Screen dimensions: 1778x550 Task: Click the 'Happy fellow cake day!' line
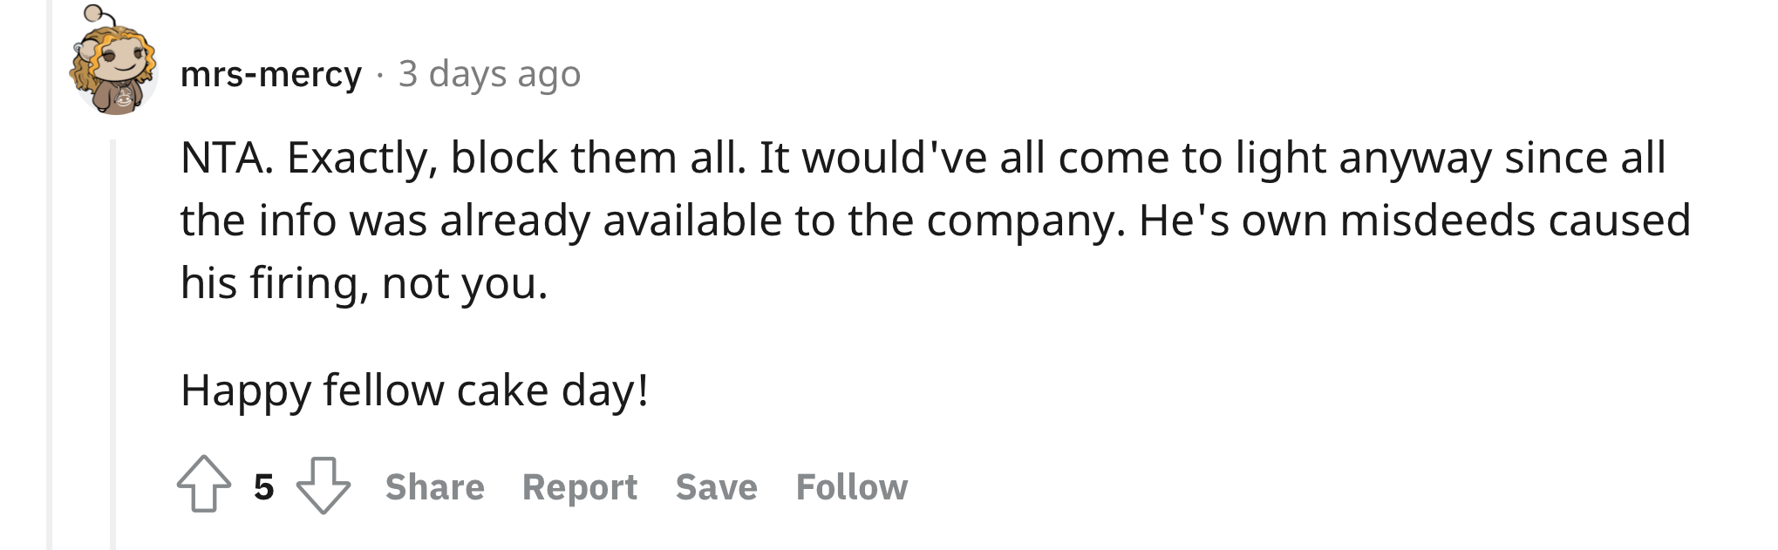415,390
